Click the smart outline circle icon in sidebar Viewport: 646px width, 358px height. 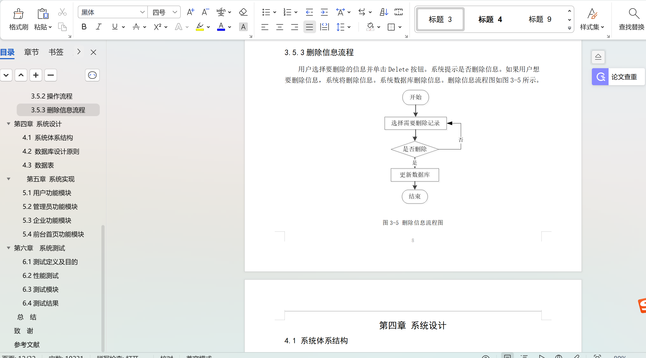(92, 75)
